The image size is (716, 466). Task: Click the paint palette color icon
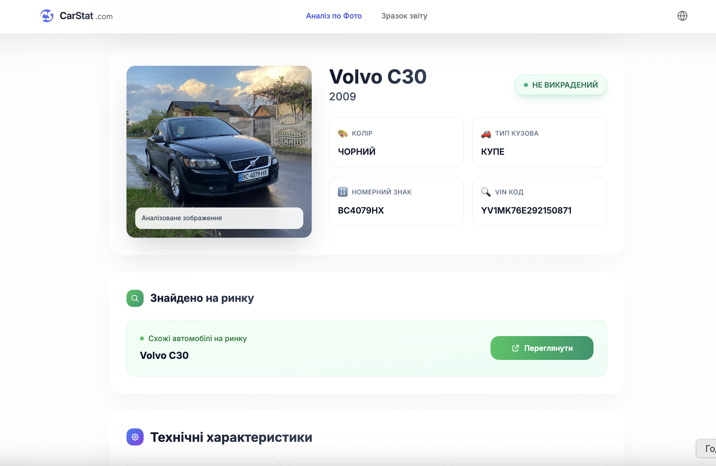343,133
